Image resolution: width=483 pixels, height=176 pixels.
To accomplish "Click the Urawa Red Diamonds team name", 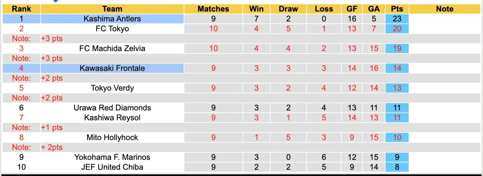I will click(112, 108).
